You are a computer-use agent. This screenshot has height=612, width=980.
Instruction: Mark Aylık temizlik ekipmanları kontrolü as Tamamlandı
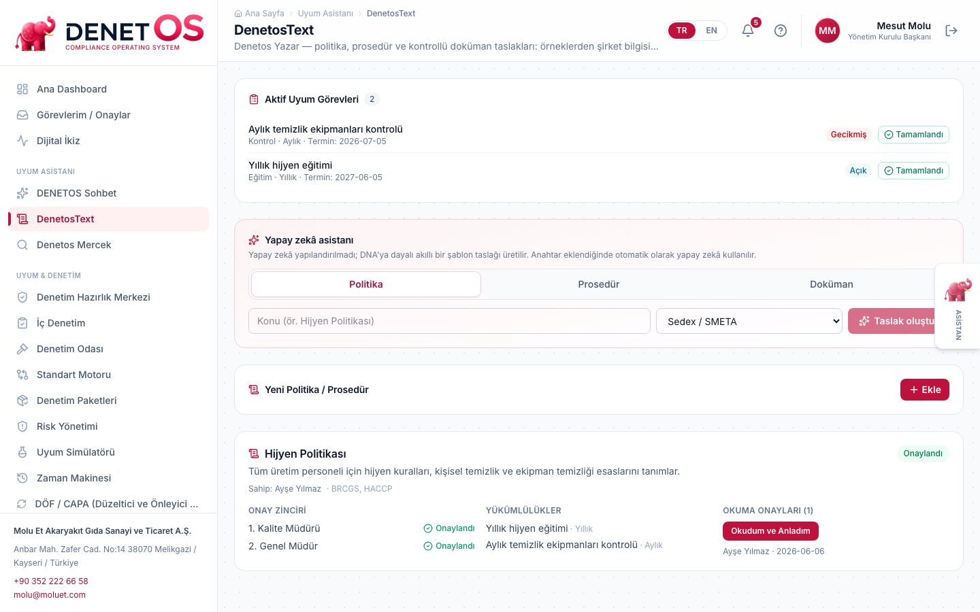coord(913,135)
